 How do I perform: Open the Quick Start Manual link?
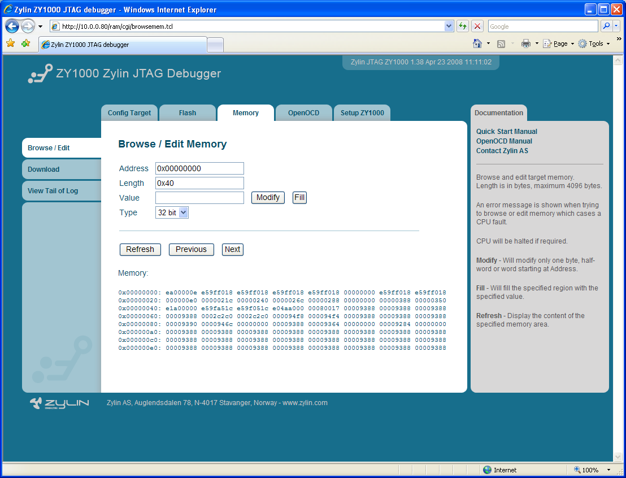tap(506, 132)
